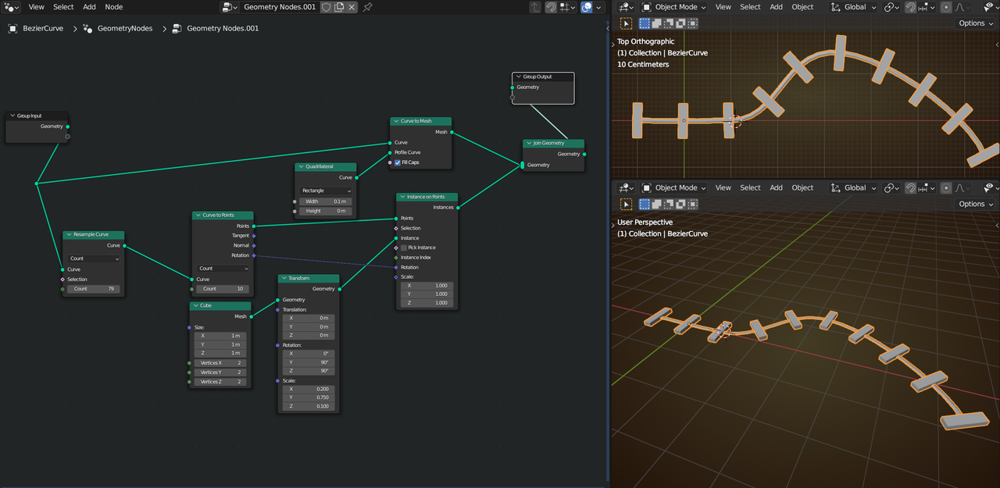Click the Options button in top viewport

(976, 23)
